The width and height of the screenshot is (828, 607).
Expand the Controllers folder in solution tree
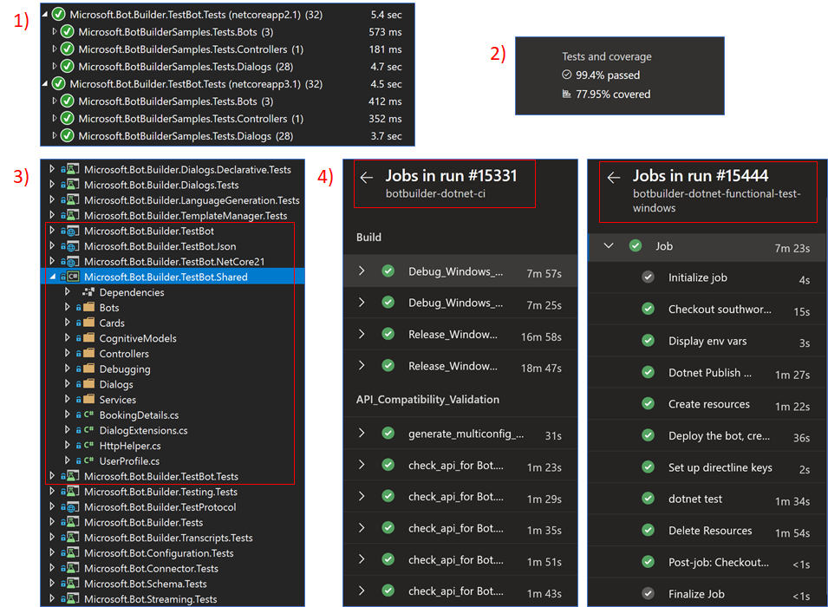pyautogui.click(x=68, y=354)
